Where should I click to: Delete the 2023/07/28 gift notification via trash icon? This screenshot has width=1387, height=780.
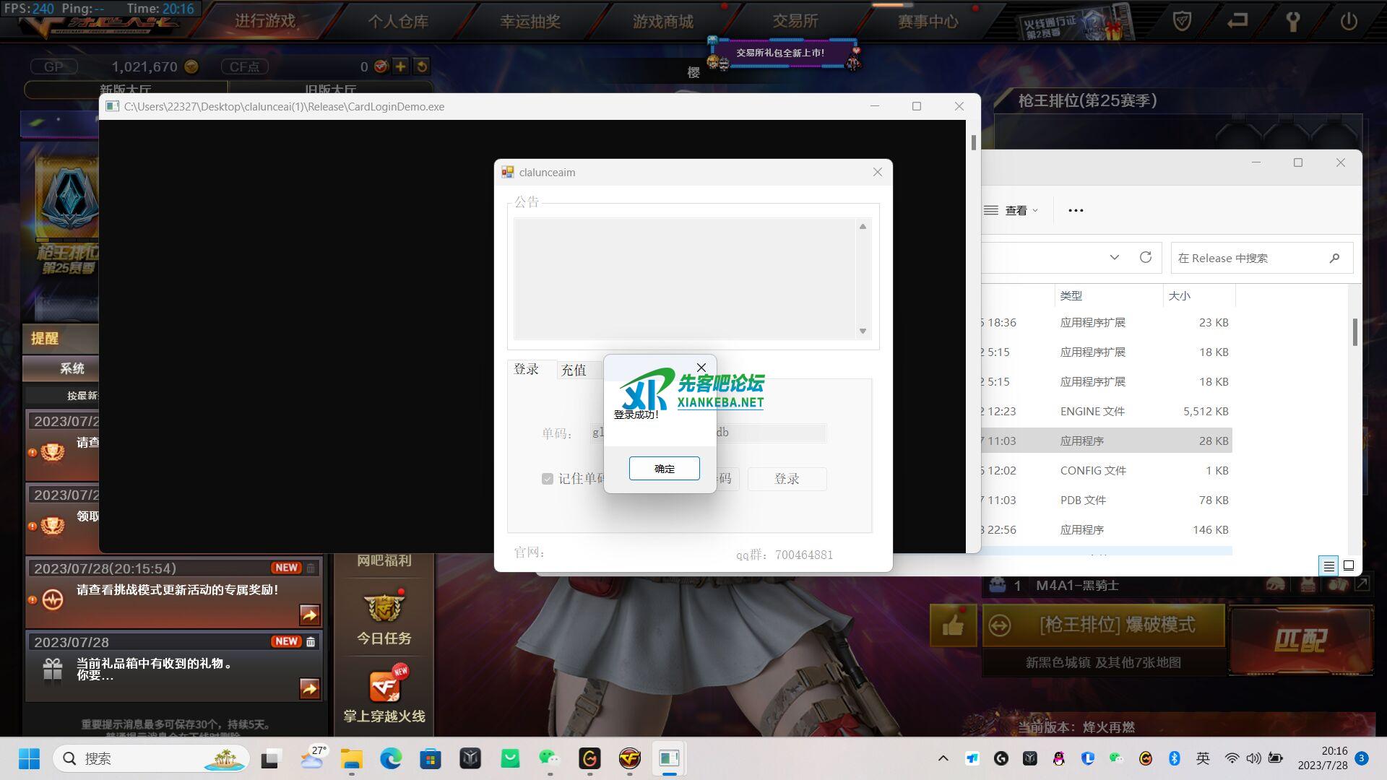[x=311, y=641]
